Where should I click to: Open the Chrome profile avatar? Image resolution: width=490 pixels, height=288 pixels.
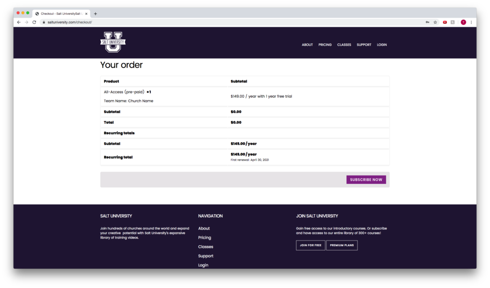click(x=463, y=22)
